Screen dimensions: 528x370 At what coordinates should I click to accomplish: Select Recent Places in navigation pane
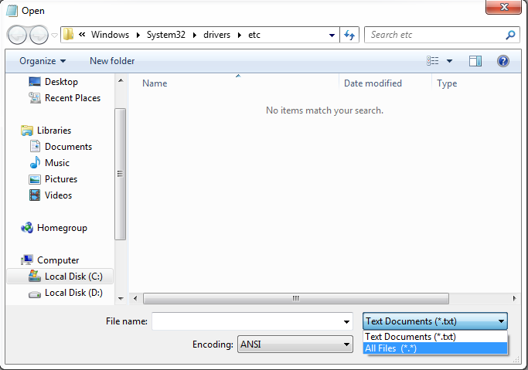point(73,98)
